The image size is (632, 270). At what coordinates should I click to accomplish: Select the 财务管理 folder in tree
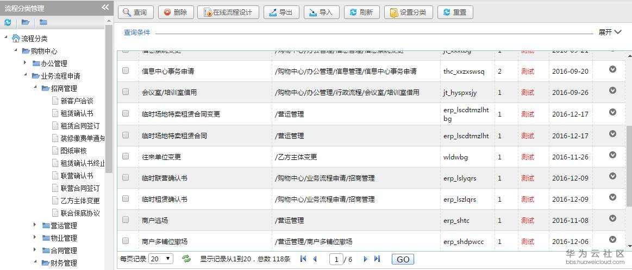tap(64, 263)
